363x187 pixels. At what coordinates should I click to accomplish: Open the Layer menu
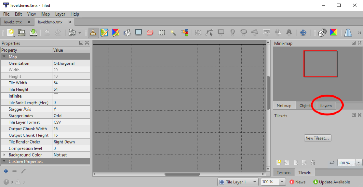[60, 14]
